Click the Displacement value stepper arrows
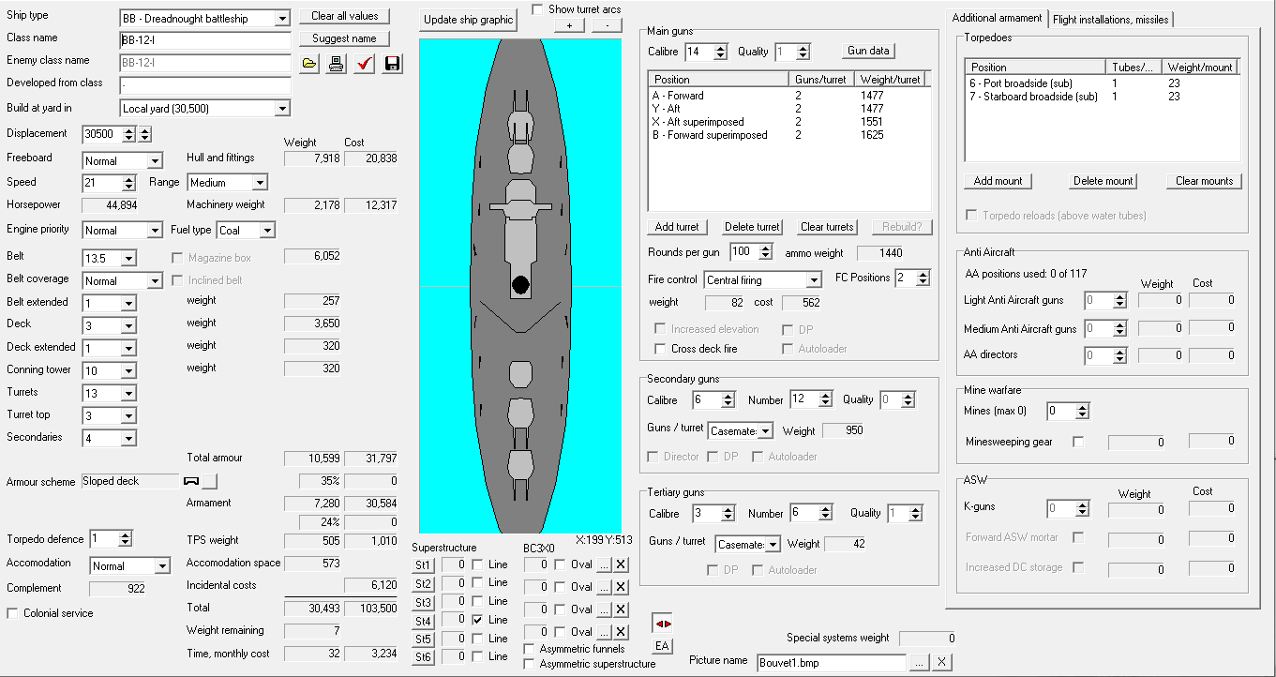Screen dimensions: 1276x677 128,134
